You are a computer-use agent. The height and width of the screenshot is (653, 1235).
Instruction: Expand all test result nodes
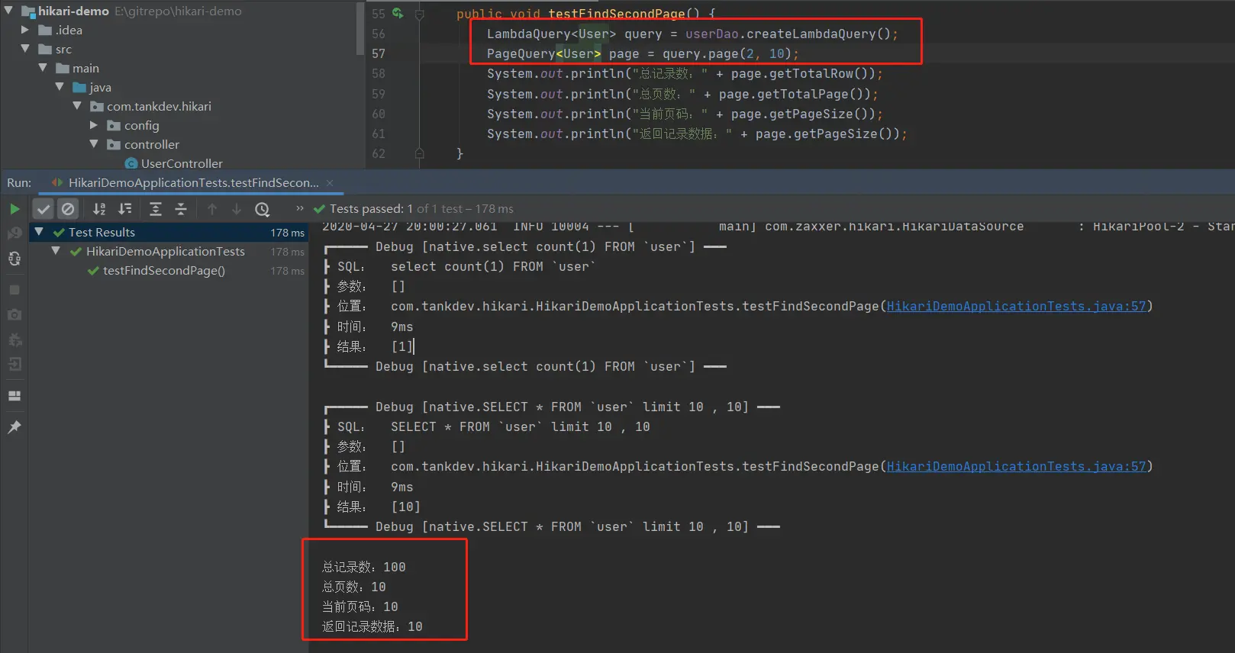coord(156,208)
